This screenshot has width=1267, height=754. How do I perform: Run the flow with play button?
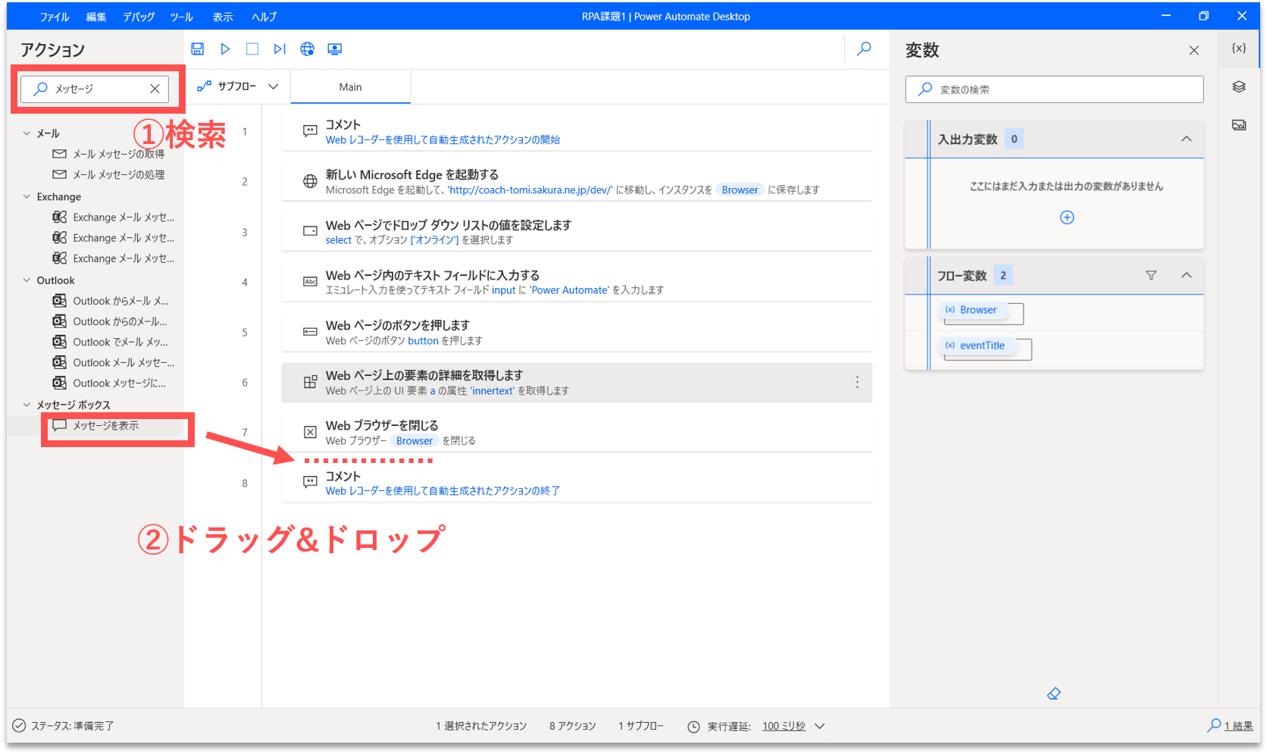(x=225, y=49)
